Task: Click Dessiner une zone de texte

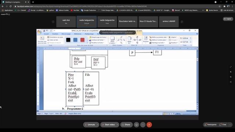Action: (x=42, y=40)
